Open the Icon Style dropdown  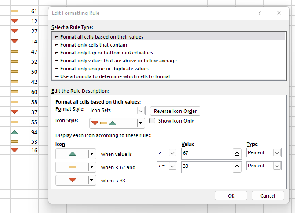click(117, 123)
